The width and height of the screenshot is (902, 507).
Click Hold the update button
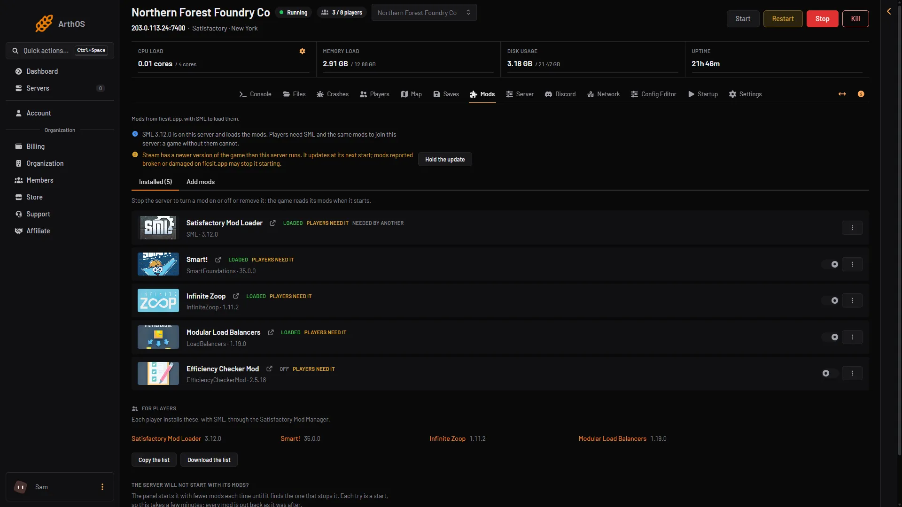[x=445, y=160]
